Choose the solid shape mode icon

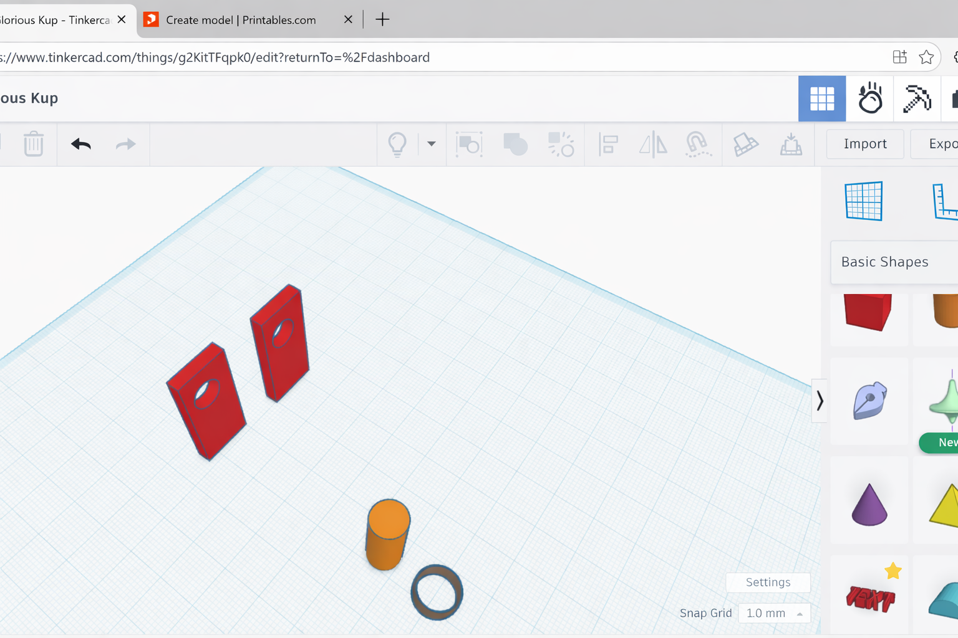pyautogui.click(x=515, y=144)
